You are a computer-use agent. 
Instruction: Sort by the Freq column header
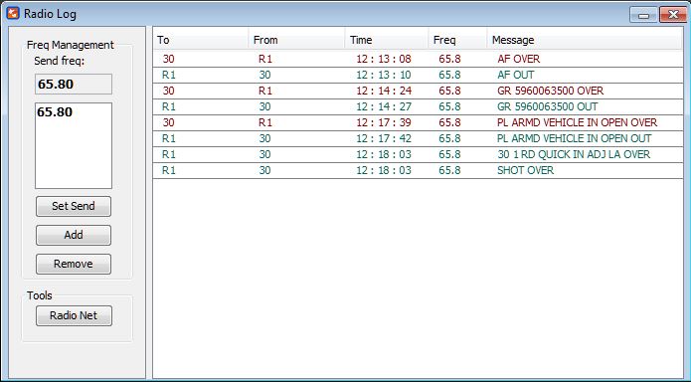(x=457, y=40)
